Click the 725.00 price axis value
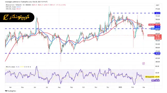The height and width of the screenshot is (93, 167). pyautogui.click(x=157, y=16)
